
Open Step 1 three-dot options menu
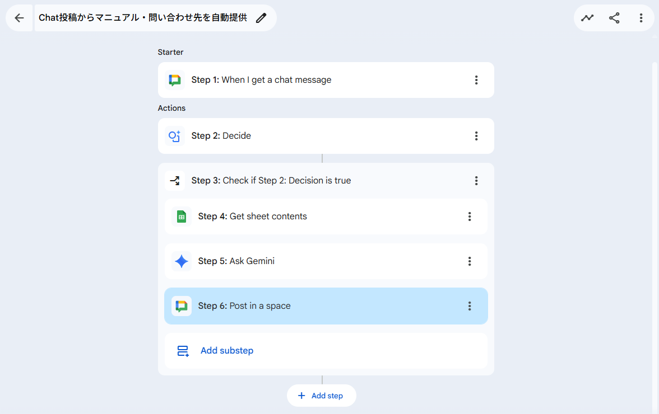[476, 80]
